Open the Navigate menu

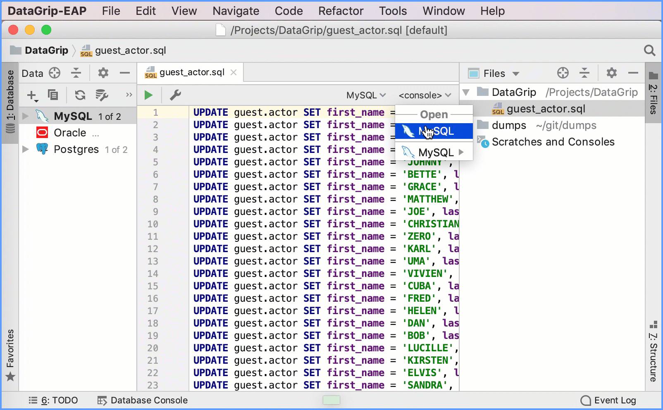236,11
